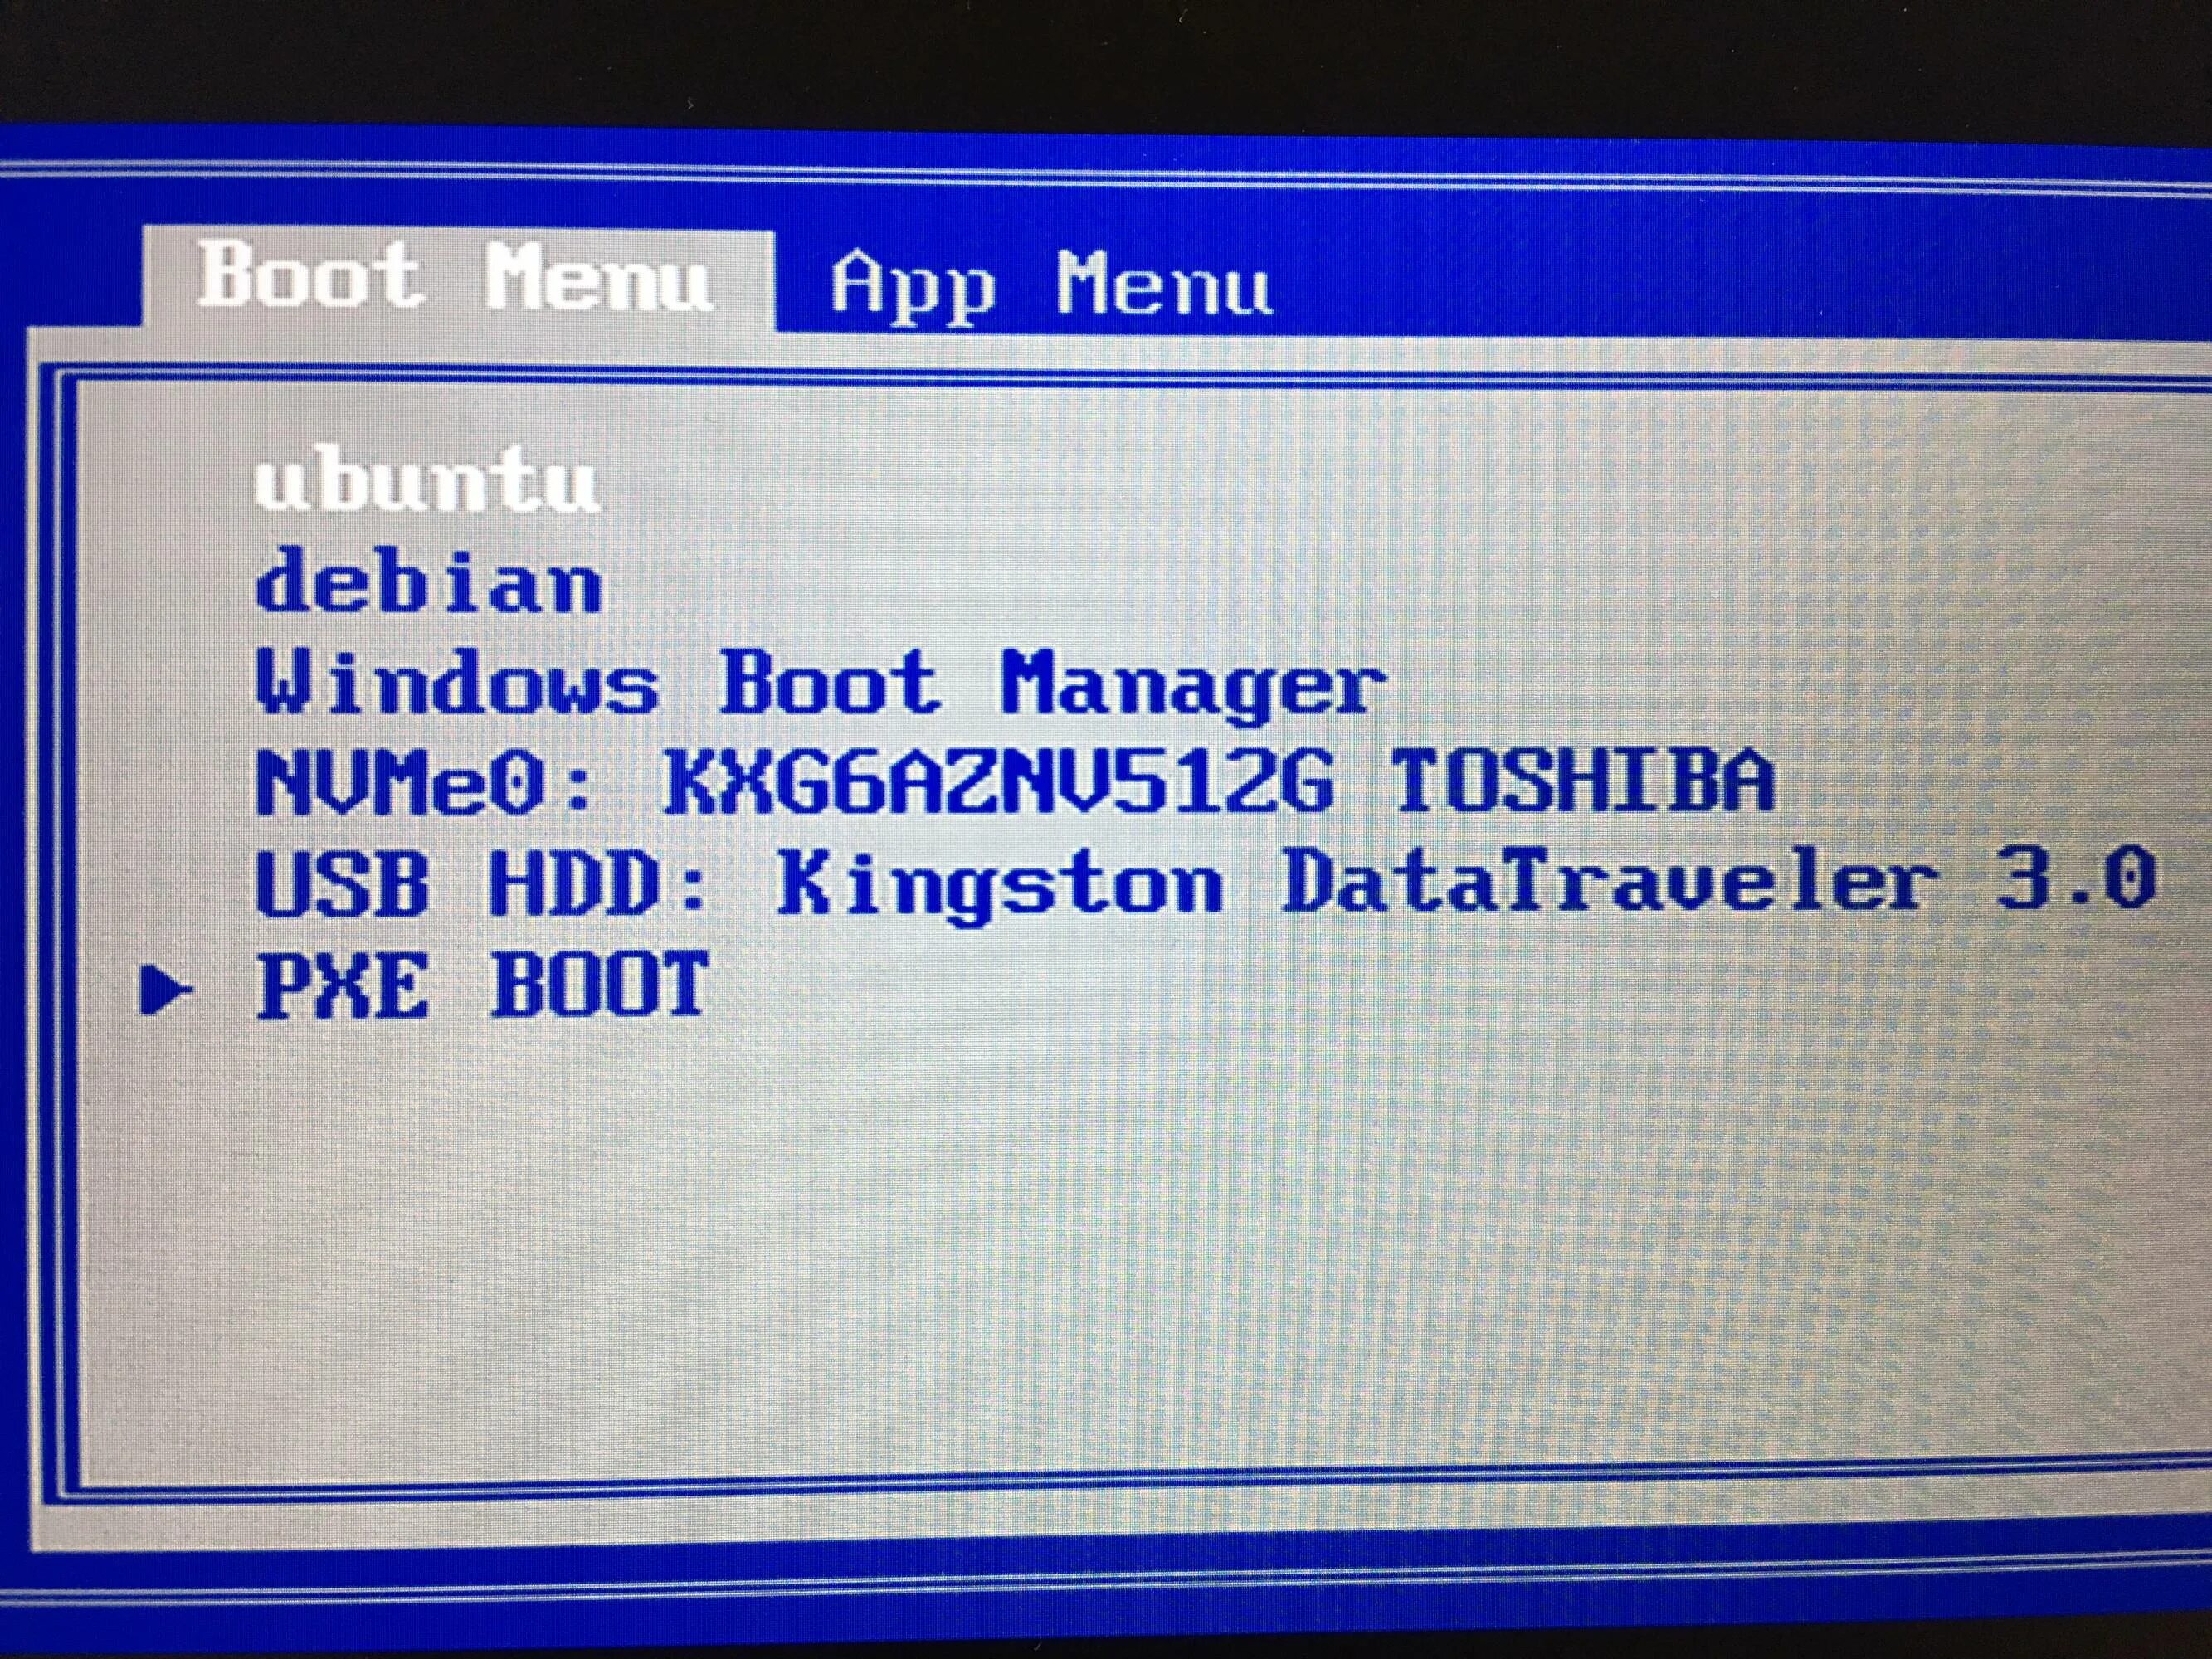Select the PXE BOOT option
Viewport: 2212px width, 1659px height.
tap(483, 986)
